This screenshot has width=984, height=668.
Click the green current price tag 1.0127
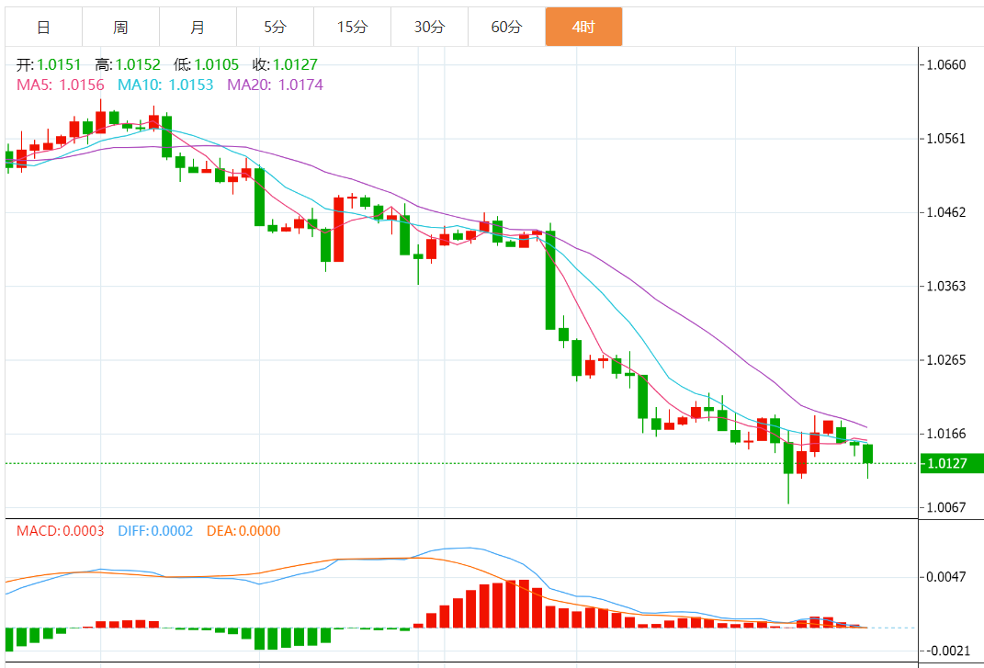(x=951, y=463)
